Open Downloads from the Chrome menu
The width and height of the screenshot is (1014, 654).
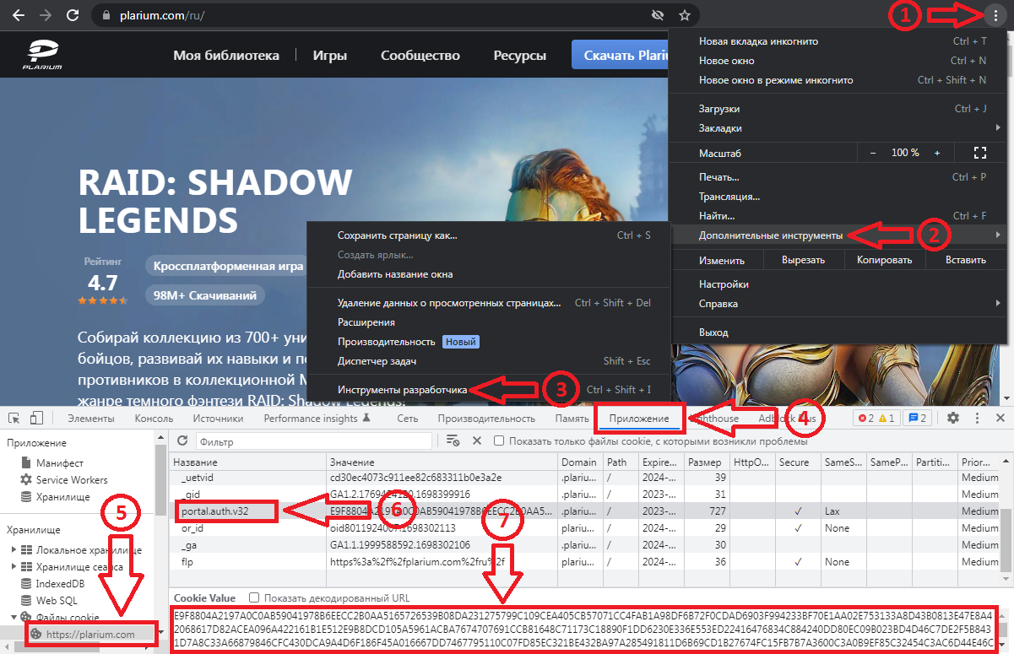click(x=839, y=109)
